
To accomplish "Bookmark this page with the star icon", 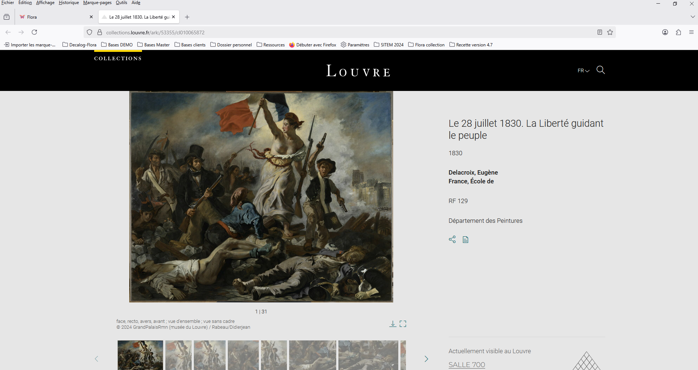I will click(610, 32).
